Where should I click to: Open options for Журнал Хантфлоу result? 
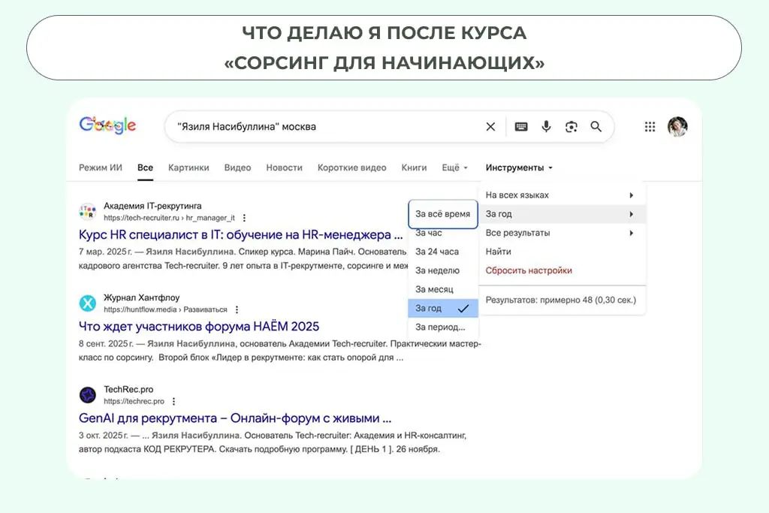point(237,309)
